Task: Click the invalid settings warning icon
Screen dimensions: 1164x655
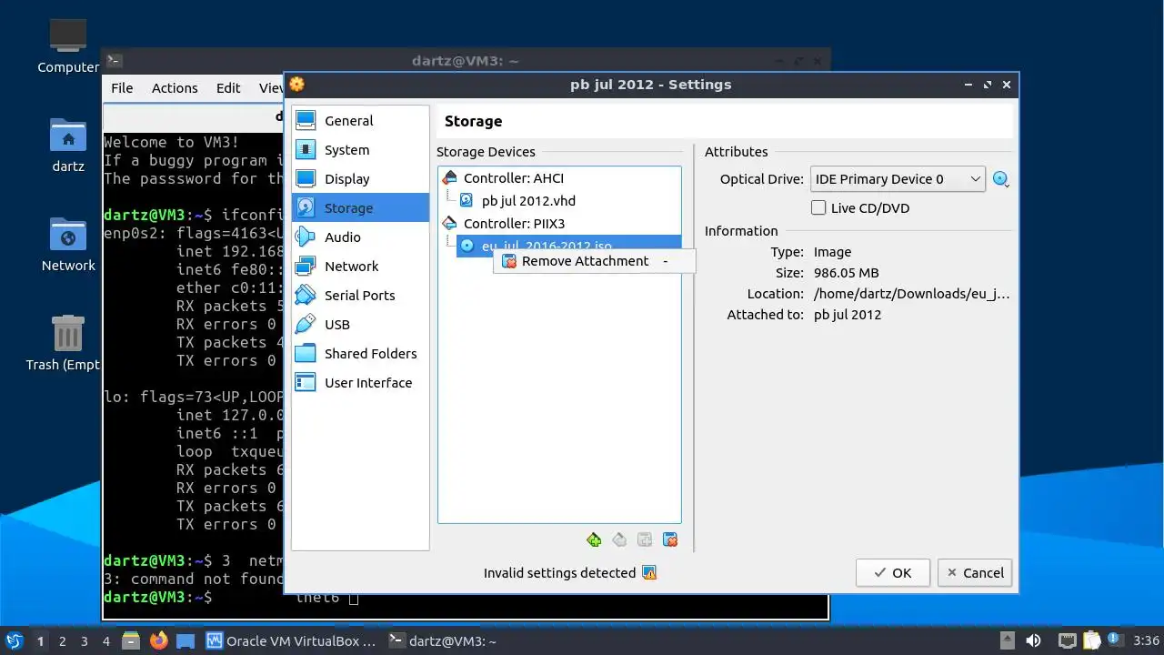Action: pyautogui.click(x=649, y=572)
